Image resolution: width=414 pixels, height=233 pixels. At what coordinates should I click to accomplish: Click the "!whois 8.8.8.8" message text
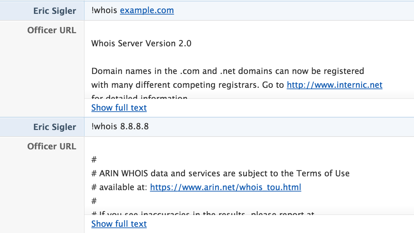click(120, 127)
